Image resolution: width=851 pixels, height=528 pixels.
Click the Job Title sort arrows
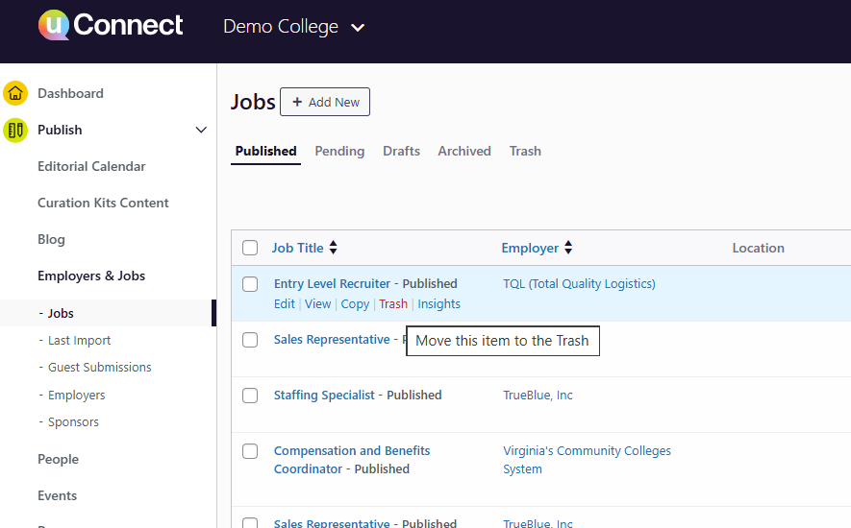coord(334,248)
